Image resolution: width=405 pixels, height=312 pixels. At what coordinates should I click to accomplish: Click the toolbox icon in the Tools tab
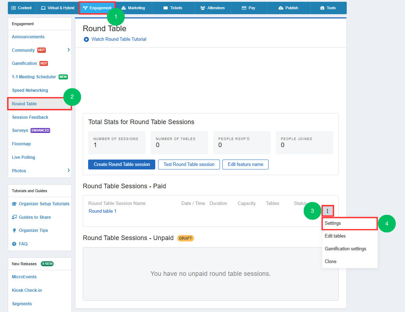tap(322, 8)
